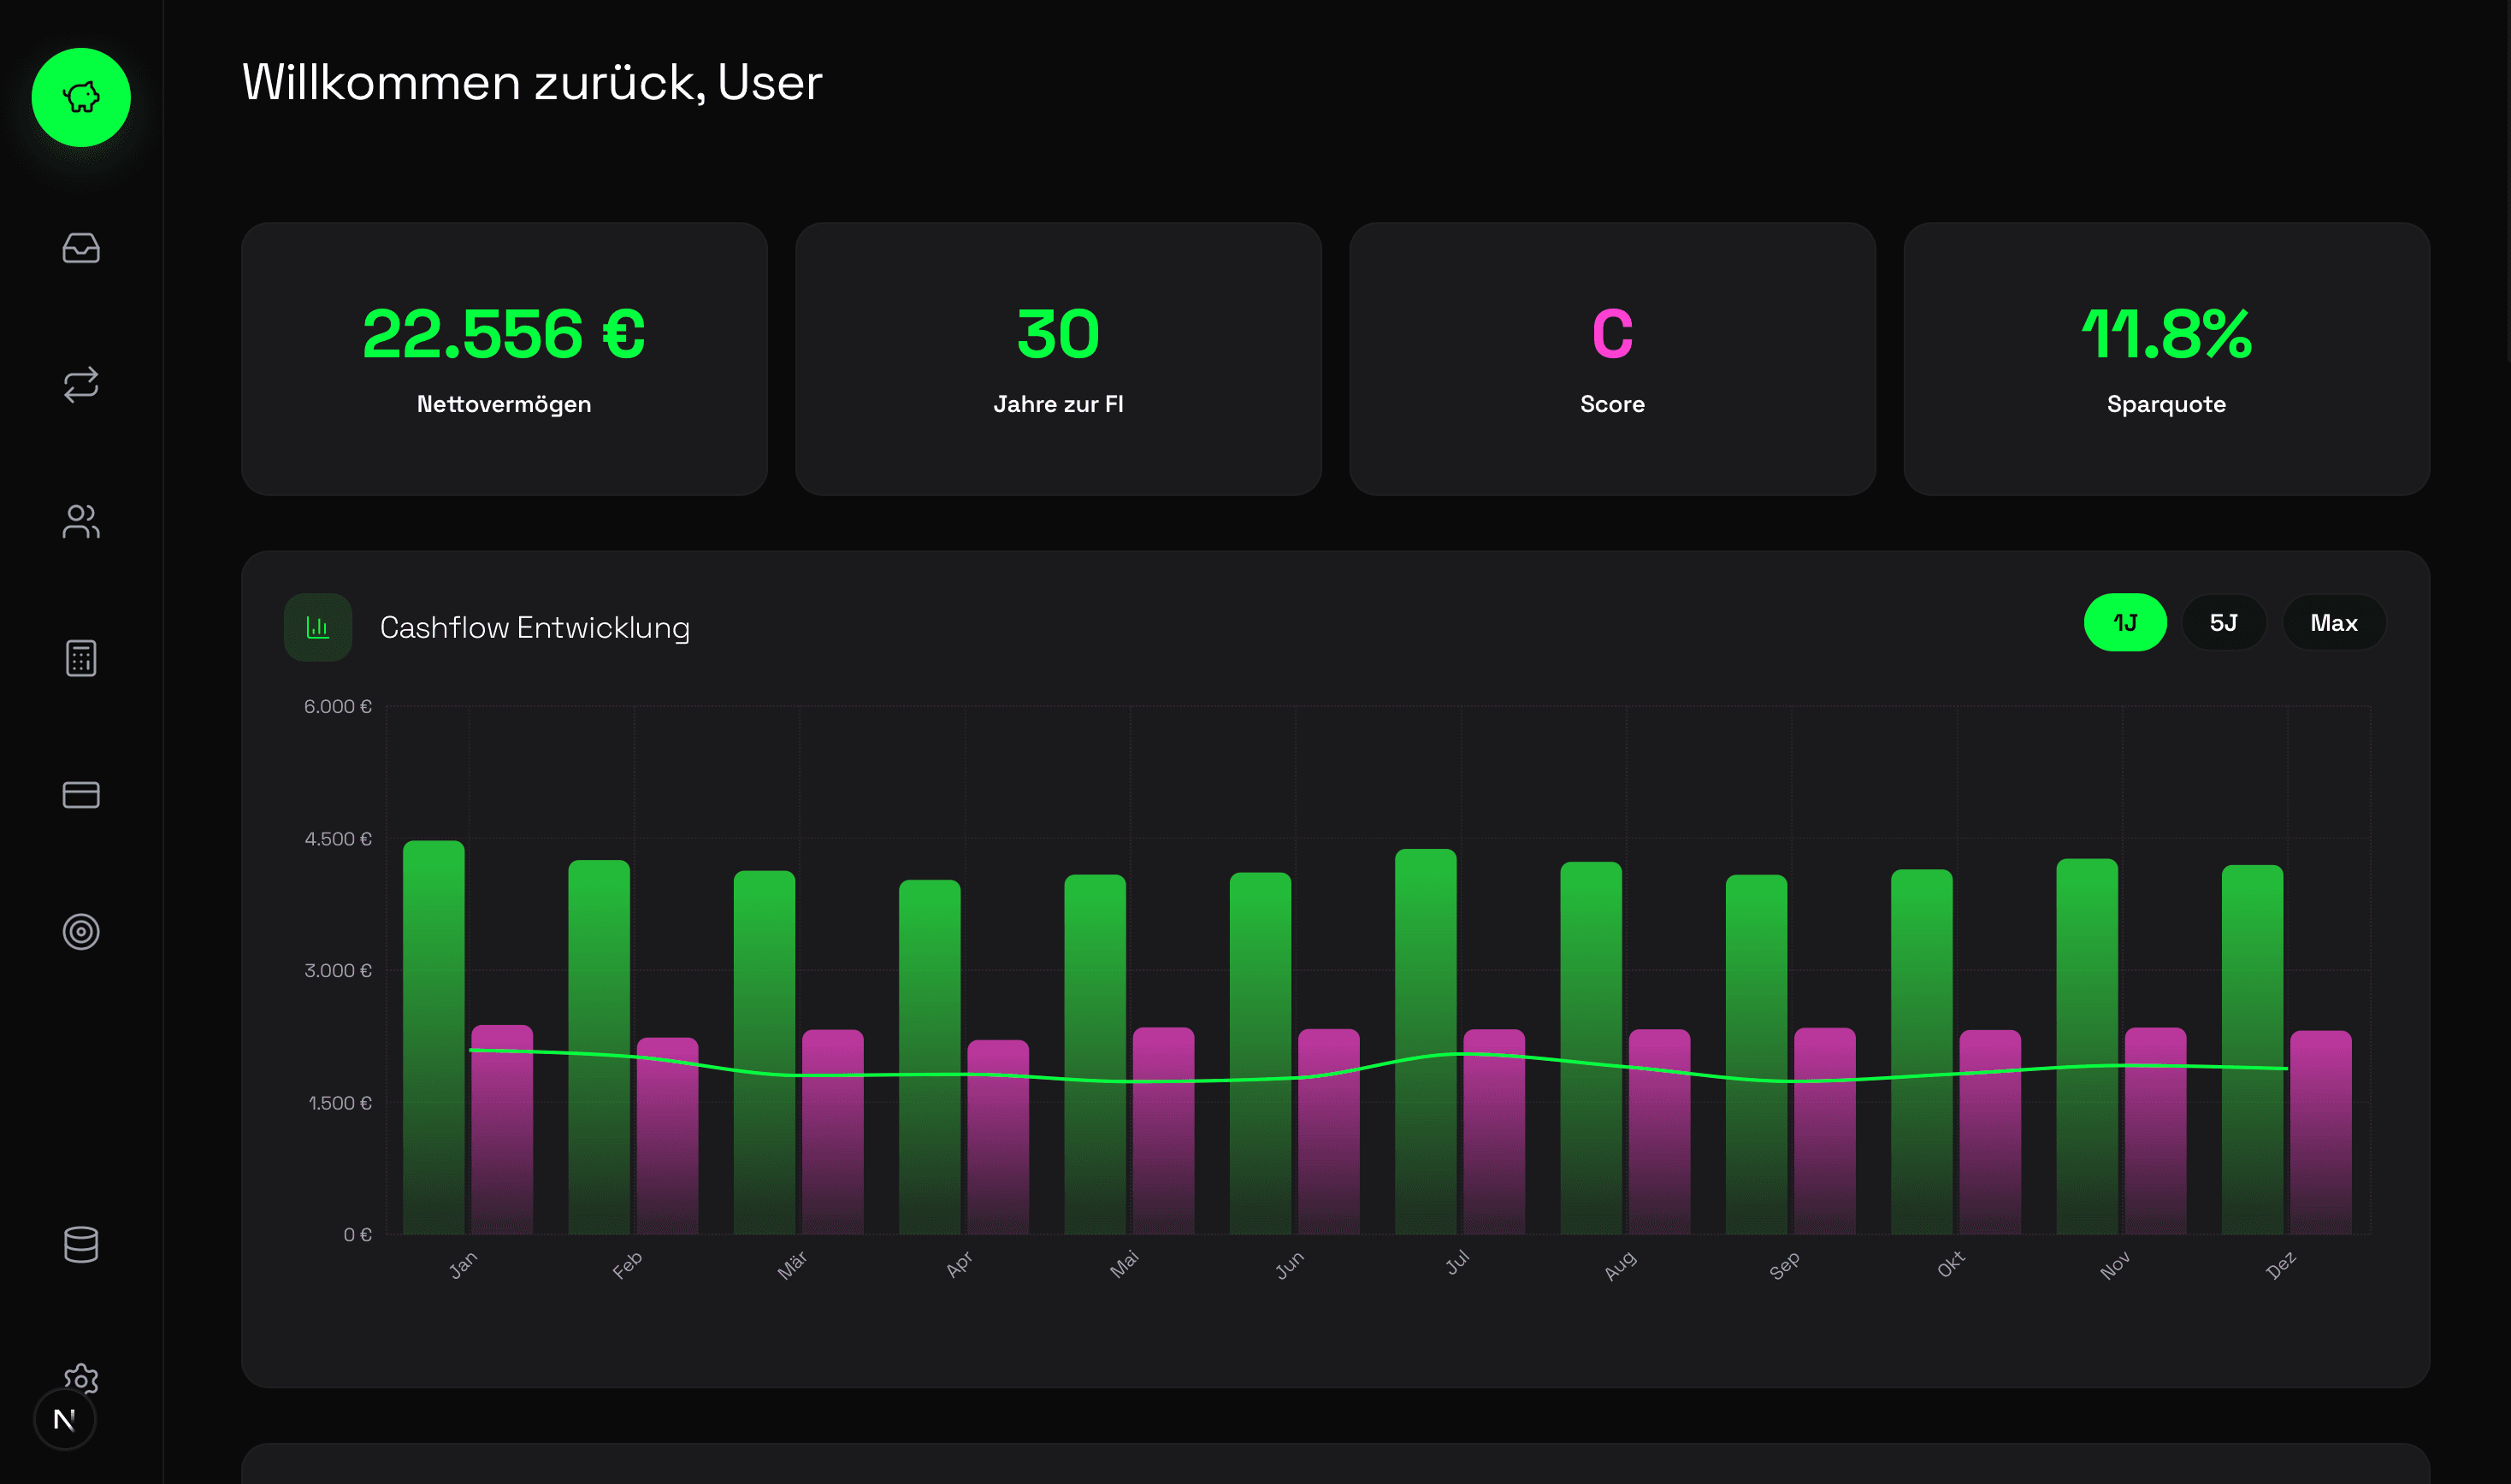Open the Jahre zur FI card
2511x1484 pixels.
click(1057, 358)
